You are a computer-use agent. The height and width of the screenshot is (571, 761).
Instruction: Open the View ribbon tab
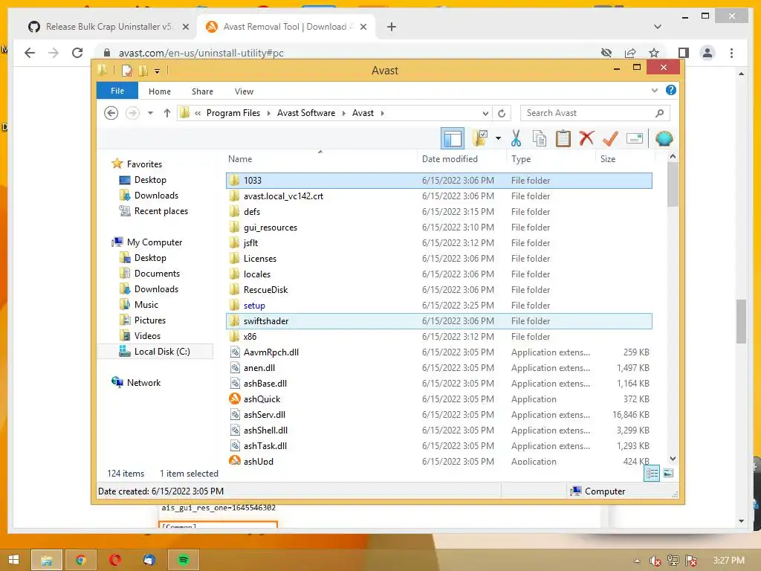pyautogui.click(x=244, y=91)
